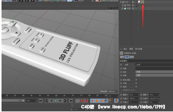
Task: Expand the OBJ object tree node
Action: coord(121,2)
